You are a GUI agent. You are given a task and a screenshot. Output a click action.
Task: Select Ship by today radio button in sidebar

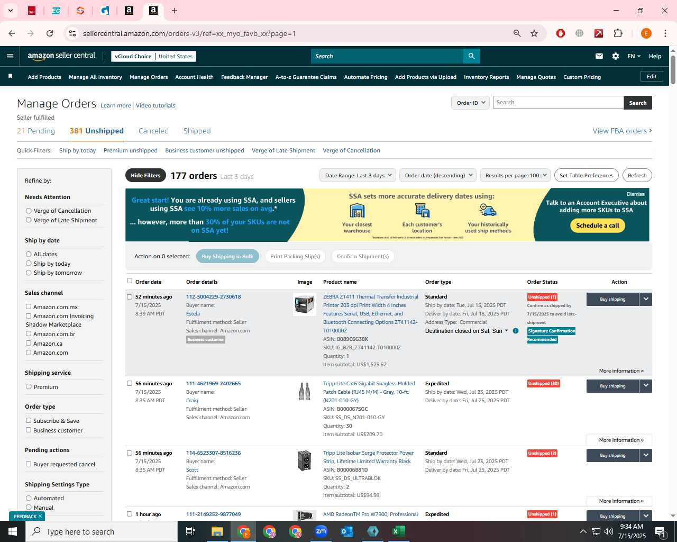click(x=29, y=263)
